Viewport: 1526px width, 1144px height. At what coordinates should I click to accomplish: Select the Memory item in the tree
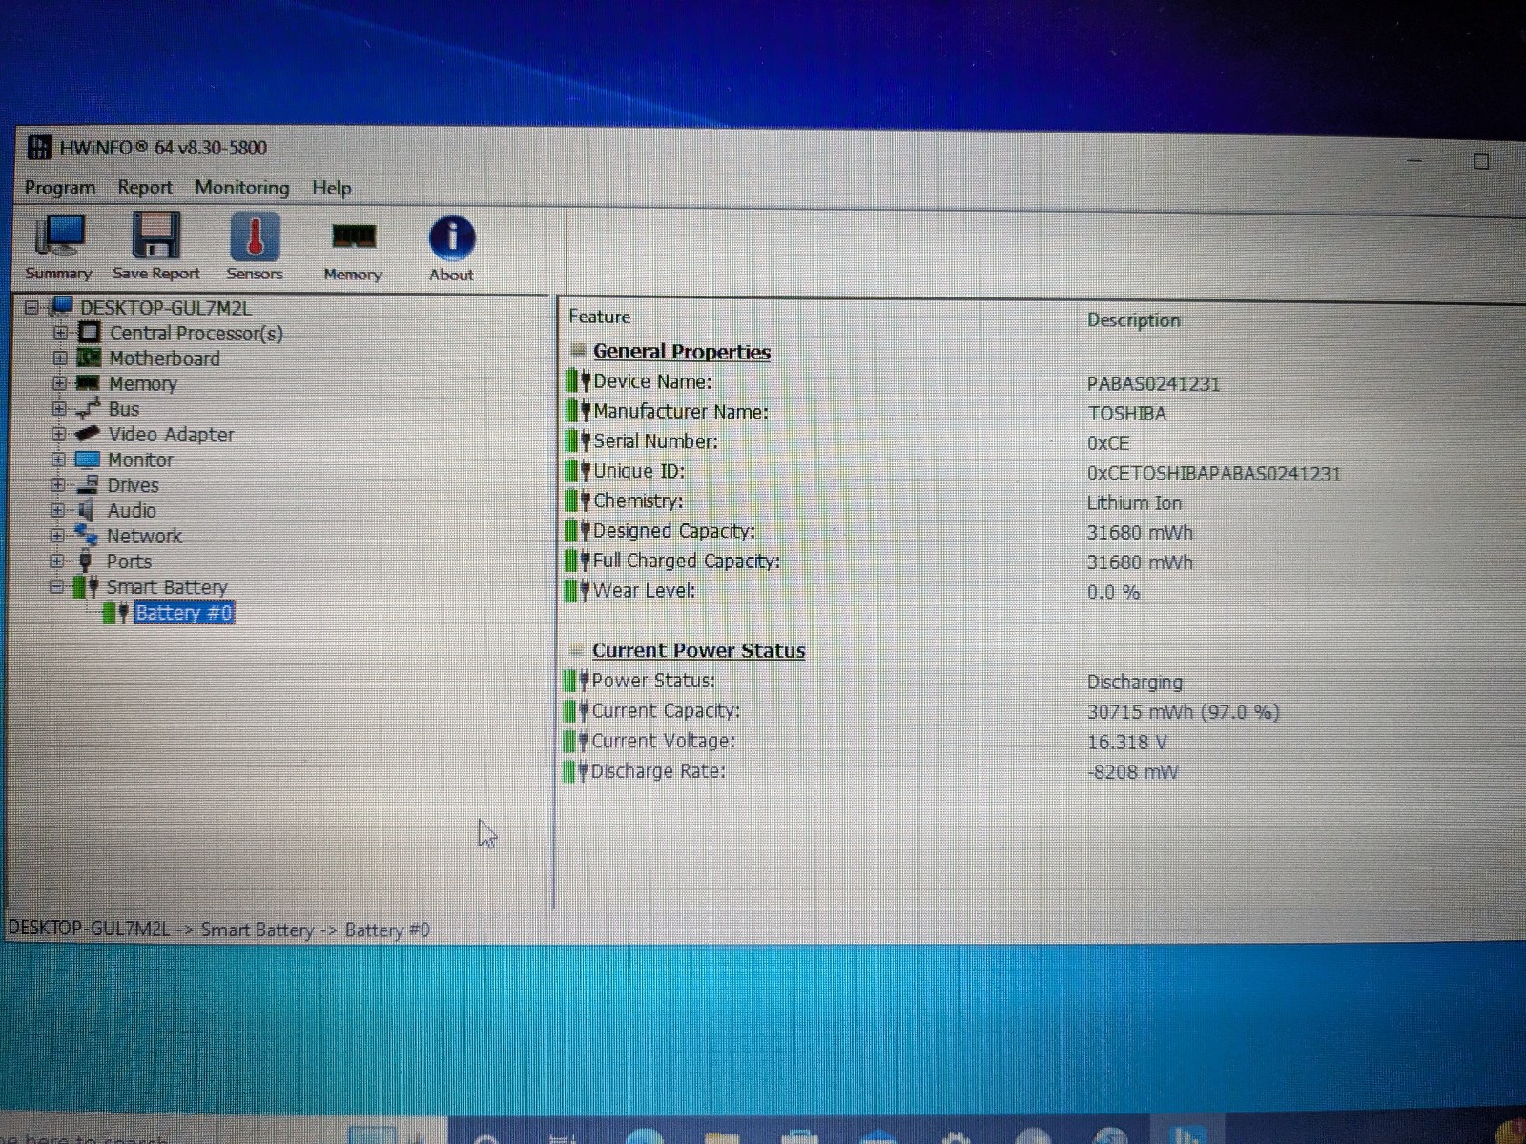143,383
